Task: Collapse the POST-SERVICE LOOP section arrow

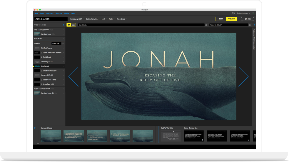Action: point(64,89)
